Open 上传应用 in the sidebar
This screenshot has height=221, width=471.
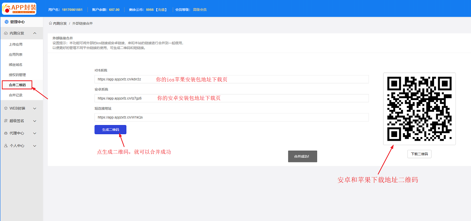click(16, 45)
